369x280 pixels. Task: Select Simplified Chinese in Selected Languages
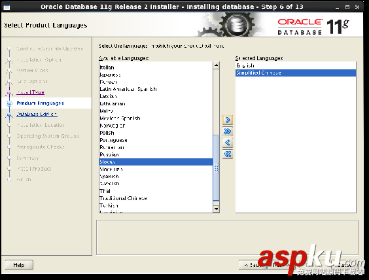[296, 73]
